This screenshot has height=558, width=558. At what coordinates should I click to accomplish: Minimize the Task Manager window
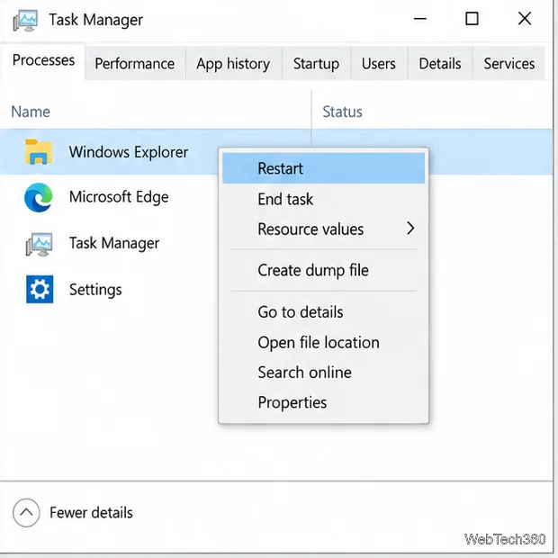(x=420, y=19)
